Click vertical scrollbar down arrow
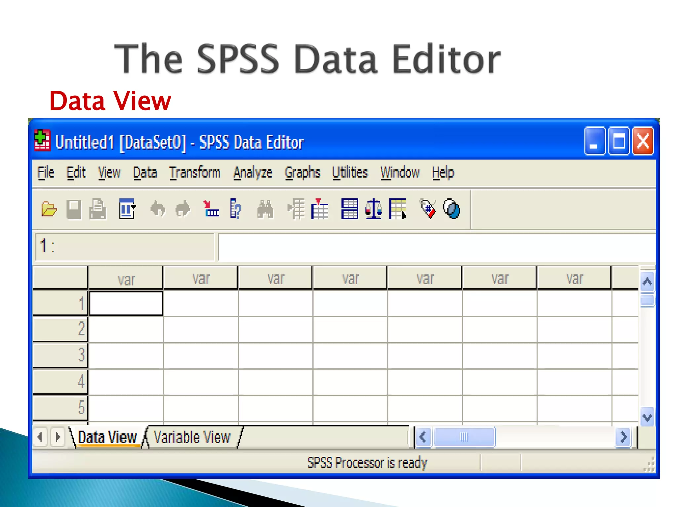This screenshot has height=507, width=677. click(647, 418)
